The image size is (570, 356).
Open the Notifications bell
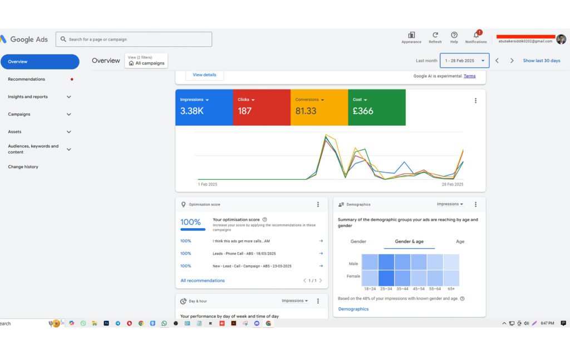(476, 35)
